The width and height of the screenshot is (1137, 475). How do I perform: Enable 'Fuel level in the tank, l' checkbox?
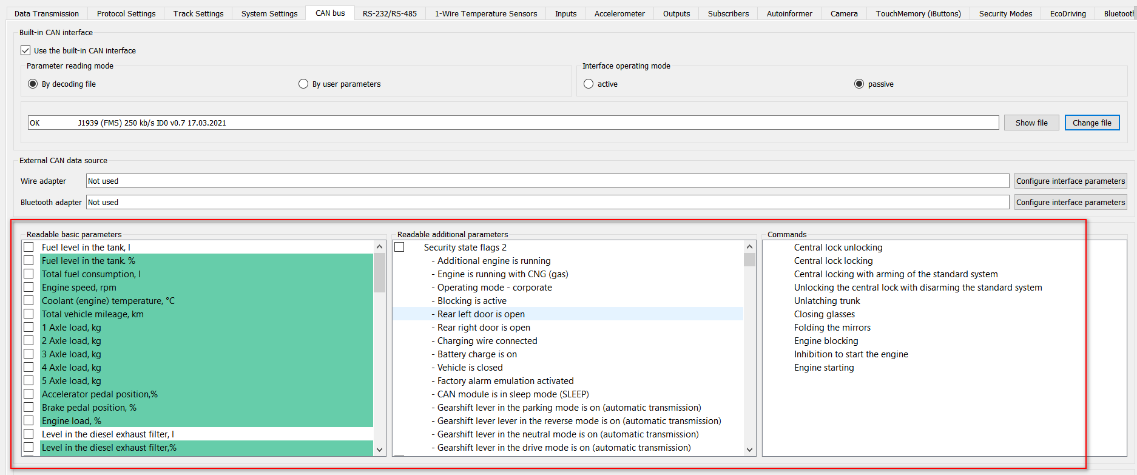coord(29,247)
